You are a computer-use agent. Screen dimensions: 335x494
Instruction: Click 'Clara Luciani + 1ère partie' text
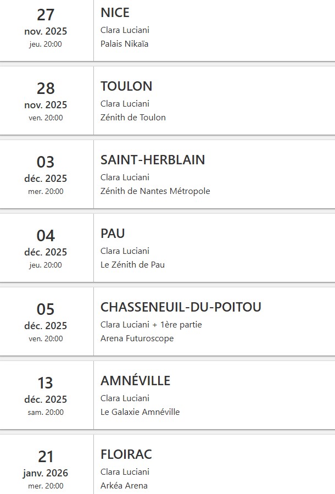[151, 325]
